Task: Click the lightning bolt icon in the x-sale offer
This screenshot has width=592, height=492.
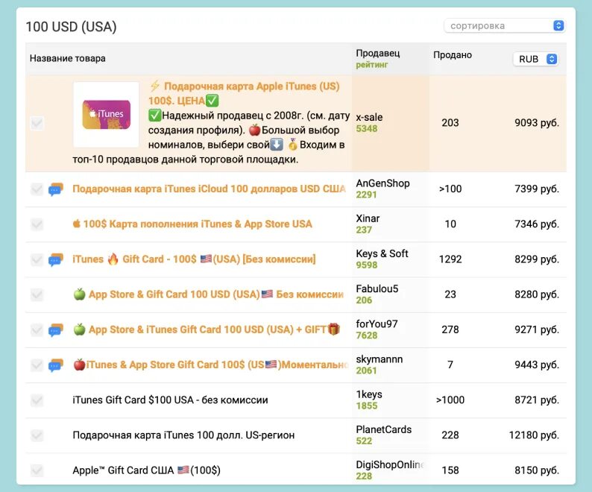Action: [155, 86]
